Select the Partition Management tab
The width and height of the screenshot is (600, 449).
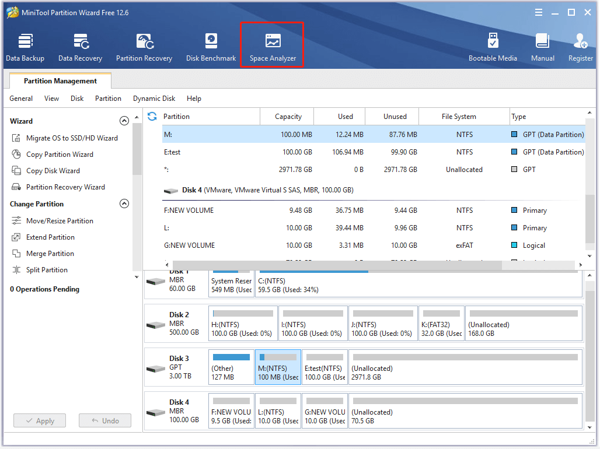point(60,80)
